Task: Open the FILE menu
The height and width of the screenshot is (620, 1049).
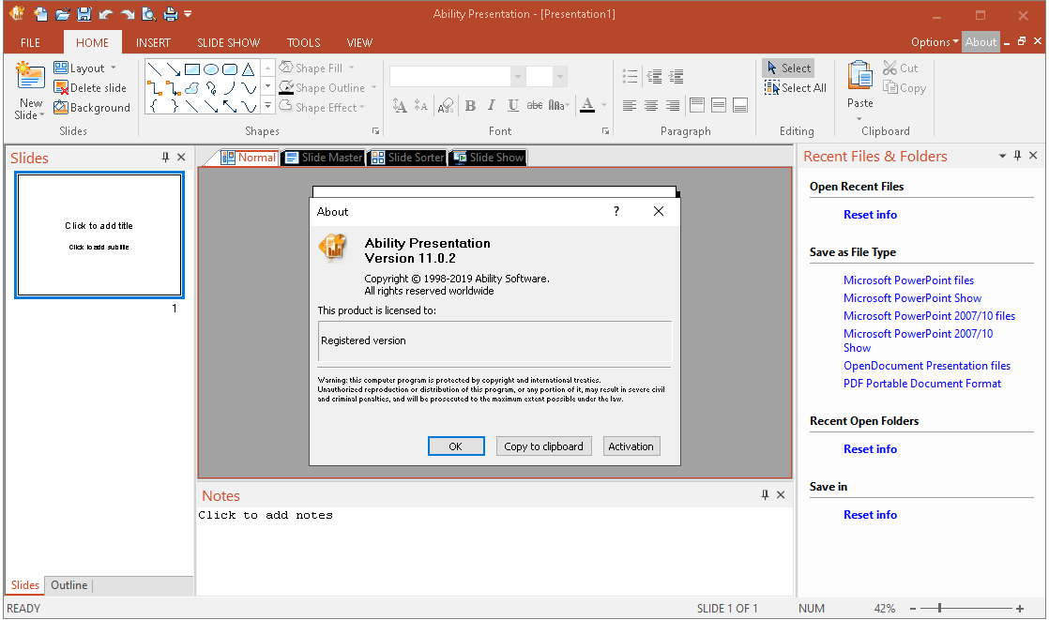Action: click(30, 42)
